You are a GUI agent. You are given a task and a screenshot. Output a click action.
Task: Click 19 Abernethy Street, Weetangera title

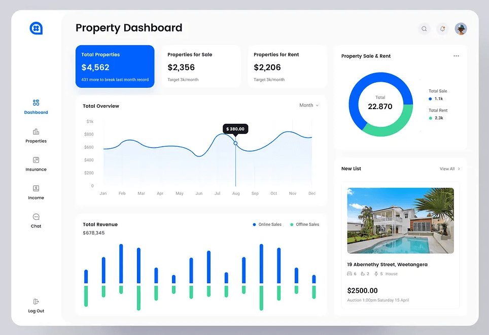[388, 264]
